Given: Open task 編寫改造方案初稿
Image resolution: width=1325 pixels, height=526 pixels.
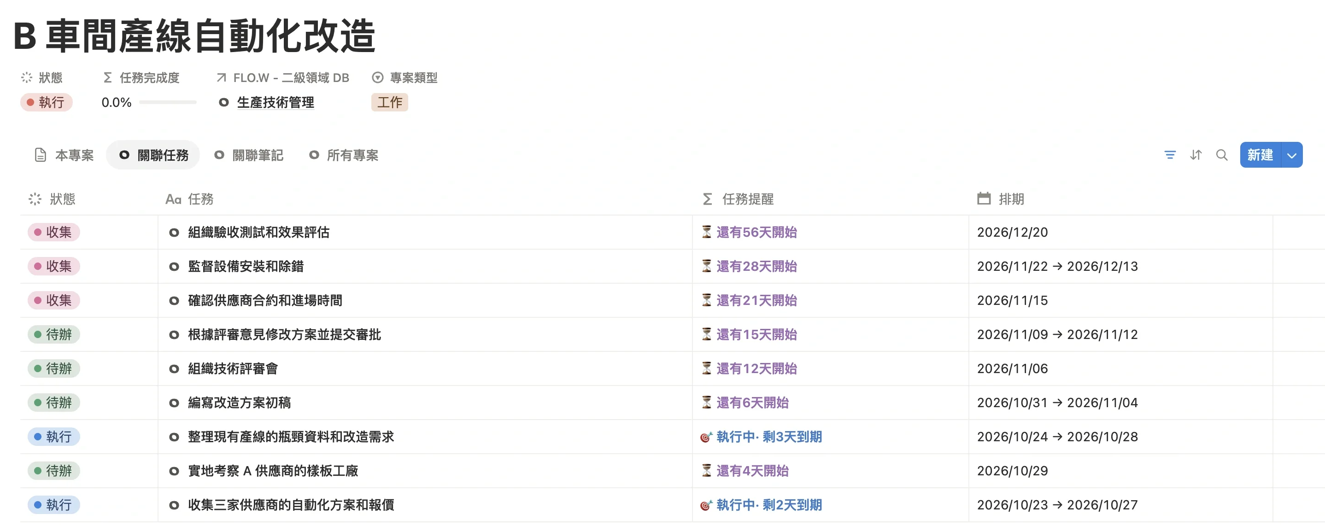Looking at the screenshot, I should coord(239,403).
